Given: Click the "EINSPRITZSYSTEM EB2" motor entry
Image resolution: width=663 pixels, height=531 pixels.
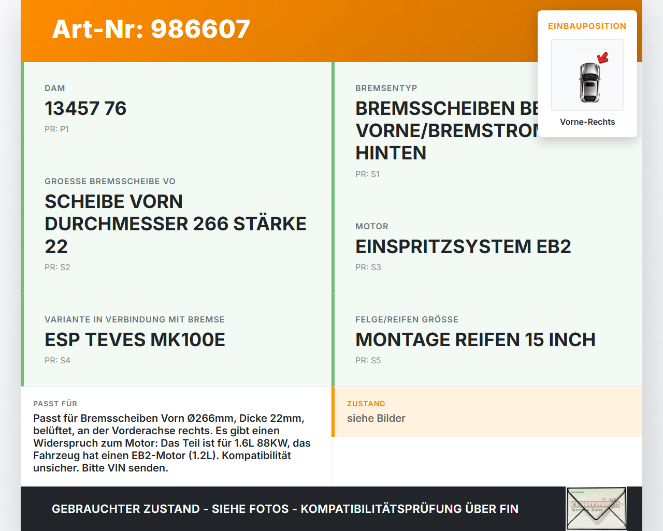Looking at the screenshot, I should [463, 247].
